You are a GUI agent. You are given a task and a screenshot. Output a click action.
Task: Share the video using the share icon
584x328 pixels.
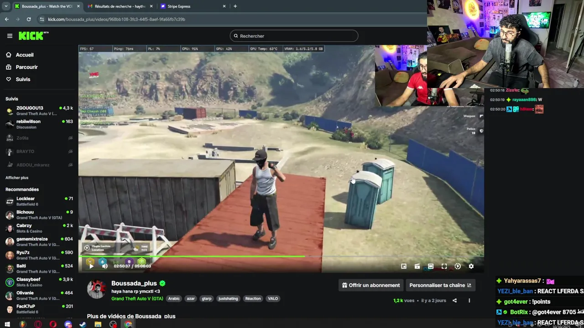454,300
